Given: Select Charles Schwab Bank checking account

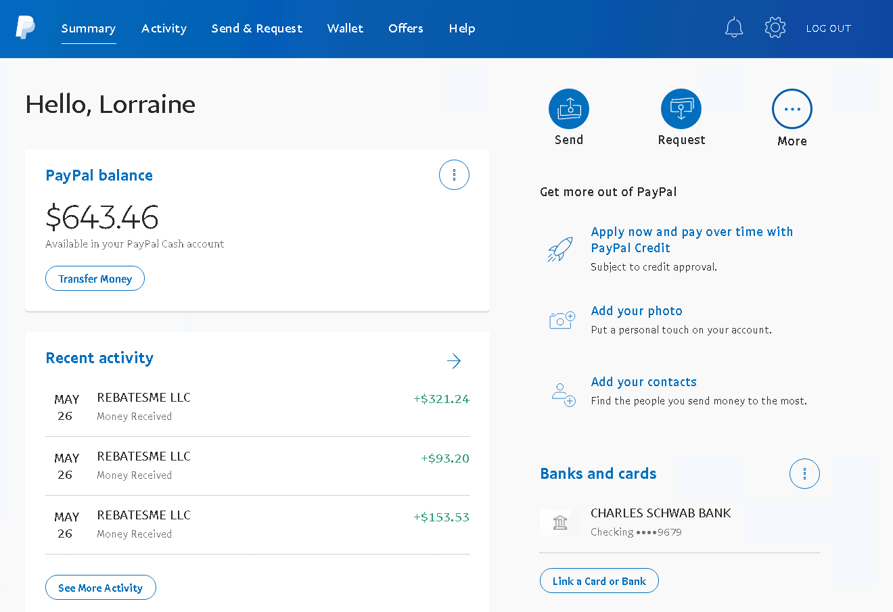Looking at the screenshot, I should (x=680, y=522).
